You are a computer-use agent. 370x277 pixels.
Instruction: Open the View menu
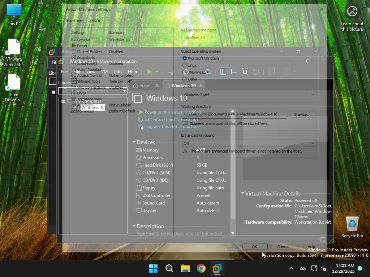point(91,72)
